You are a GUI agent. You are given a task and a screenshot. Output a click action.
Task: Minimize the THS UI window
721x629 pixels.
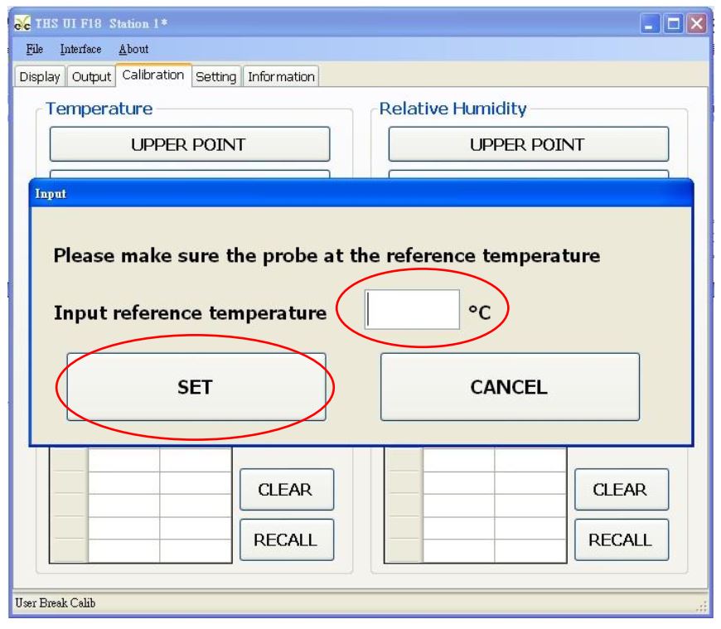click(x=657, y=22)
